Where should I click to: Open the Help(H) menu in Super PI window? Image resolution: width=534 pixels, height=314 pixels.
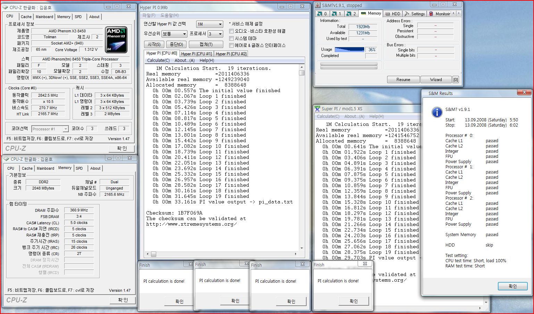click(x=376, y=116)
